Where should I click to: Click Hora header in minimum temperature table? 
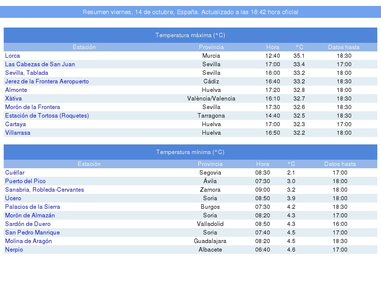[263, 164]
